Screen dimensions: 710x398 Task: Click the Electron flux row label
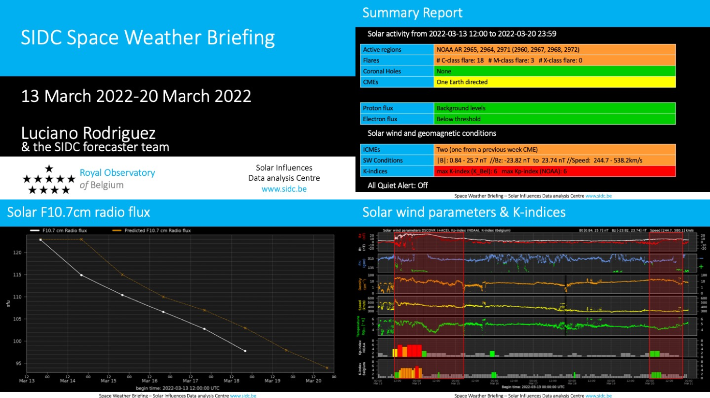point(397,119)
